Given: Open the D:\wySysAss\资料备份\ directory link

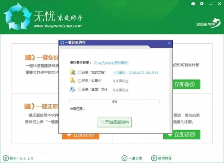Looking at the screenshot, I should pos(111,63).
